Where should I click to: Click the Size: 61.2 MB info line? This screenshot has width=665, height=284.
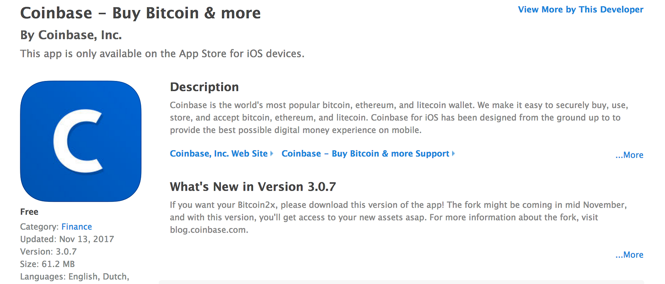(47, 264)
